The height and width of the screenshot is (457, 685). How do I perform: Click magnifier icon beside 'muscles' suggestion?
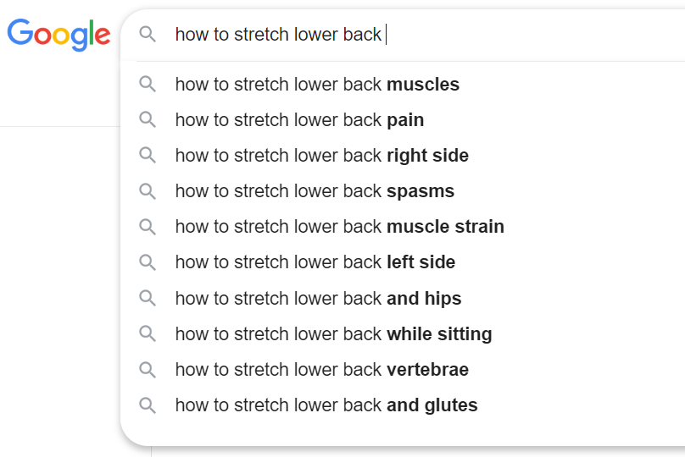148,85
